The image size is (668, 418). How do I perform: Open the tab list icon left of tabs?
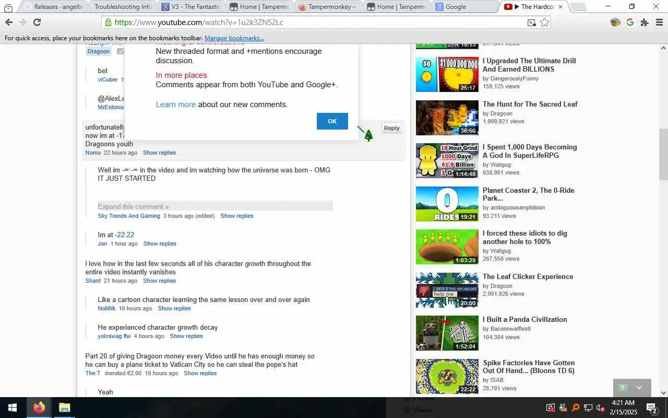click(8, 7)
